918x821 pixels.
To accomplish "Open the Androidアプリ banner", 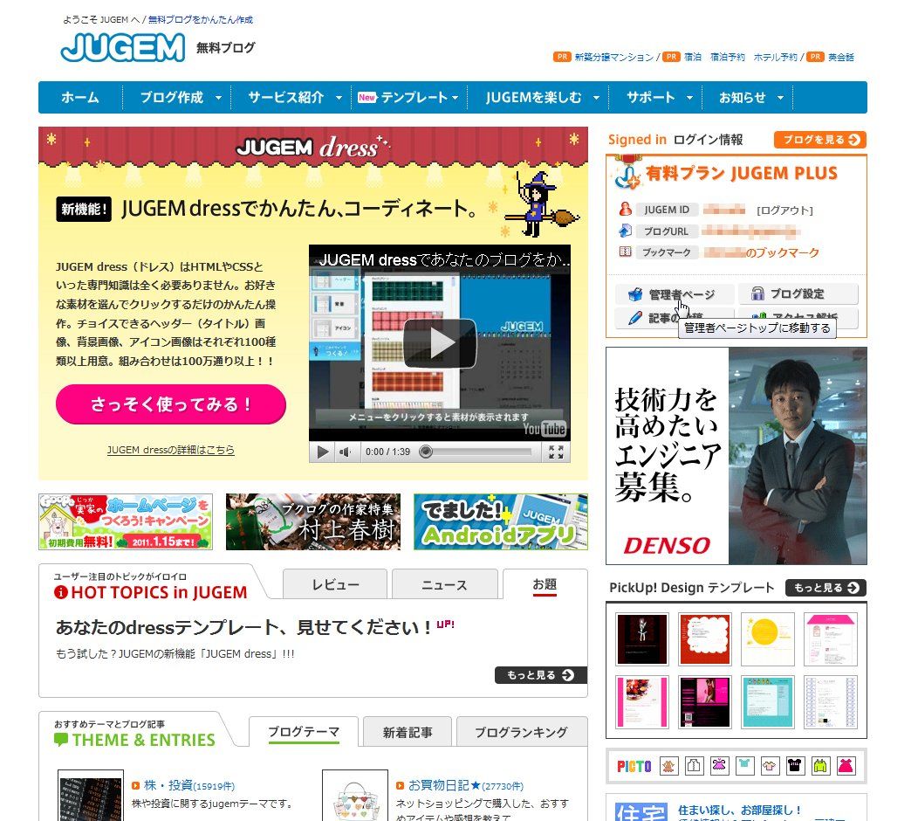I will (x=501, y=521).
